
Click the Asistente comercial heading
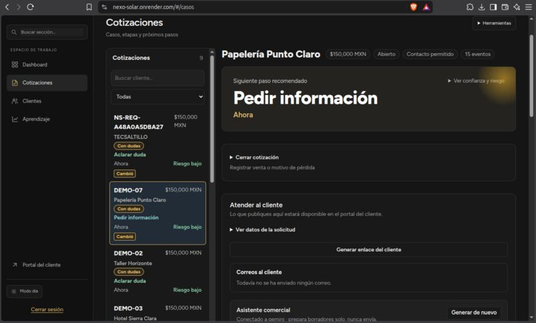263,310
